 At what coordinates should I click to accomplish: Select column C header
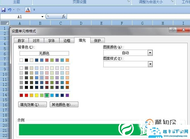point(60,23)
